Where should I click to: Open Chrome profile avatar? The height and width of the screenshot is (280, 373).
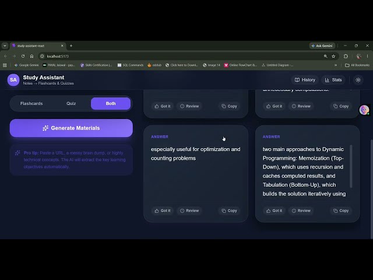(358, 56)
